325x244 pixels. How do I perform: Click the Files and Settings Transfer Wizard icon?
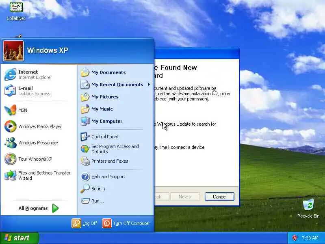point(10,175)
